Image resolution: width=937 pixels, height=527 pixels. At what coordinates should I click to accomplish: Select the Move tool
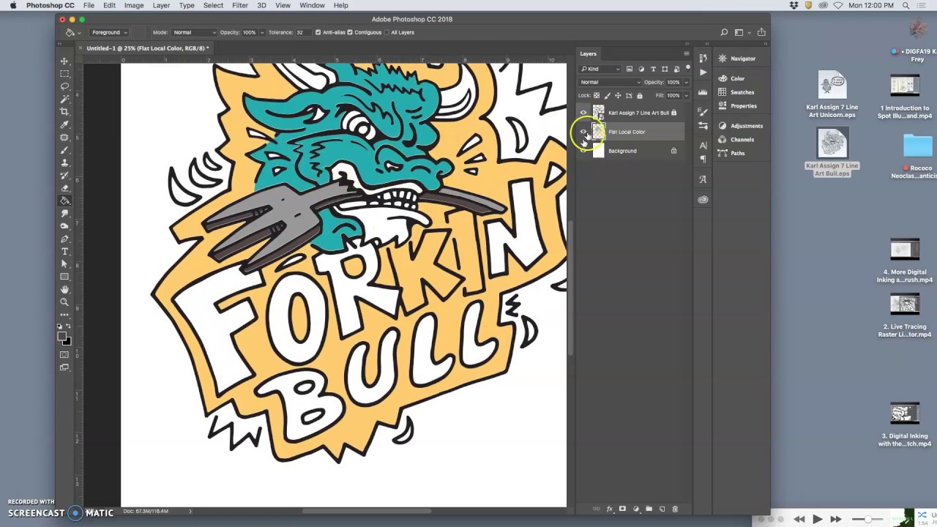click(x=64, y=61)
